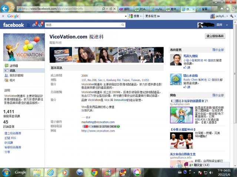
Task: Launch Google Chrome from the taskbar
Action: pyautogui.click(x=94, y=173)
